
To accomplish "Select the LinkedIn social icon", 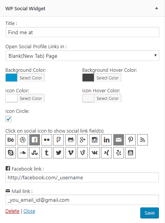I will [106, 140].
